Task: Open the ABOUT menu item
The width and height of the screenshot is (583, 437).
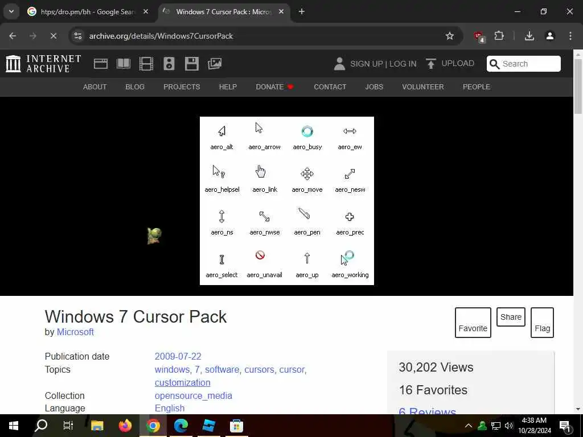Action: pyautogui.click(x=95, y=87)
